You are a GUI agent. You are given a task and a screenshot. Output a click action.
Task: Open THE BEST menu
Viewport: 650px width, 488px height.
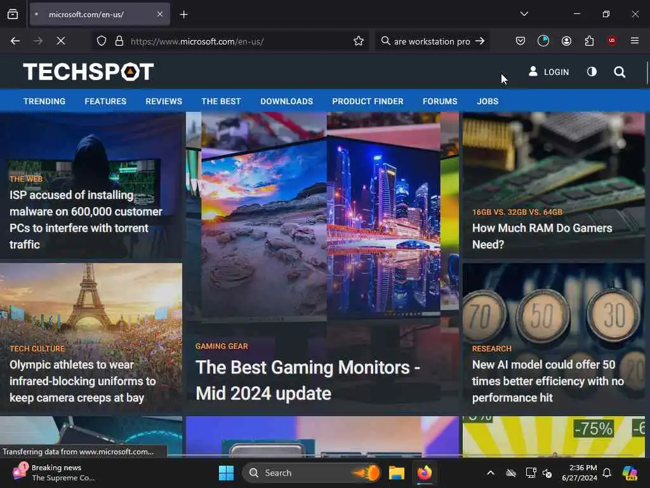(x=221, y=101)
